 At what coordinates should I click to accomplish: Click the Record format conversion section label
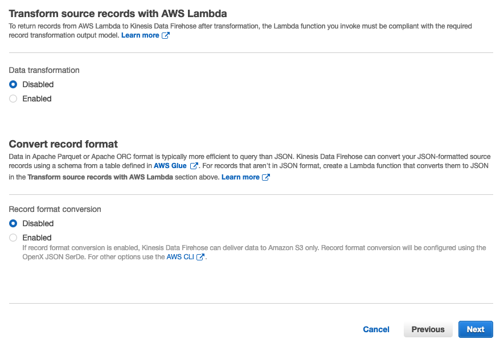[x=55, y=209]
